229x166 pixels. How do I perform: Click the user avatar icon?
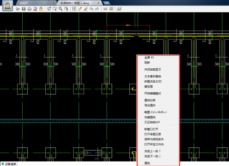click(x=8, y=6)
